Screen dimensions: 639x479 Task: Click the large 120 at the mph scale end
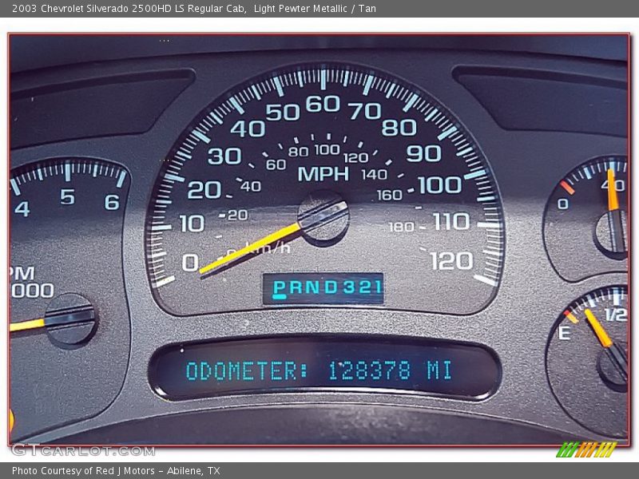451,261
